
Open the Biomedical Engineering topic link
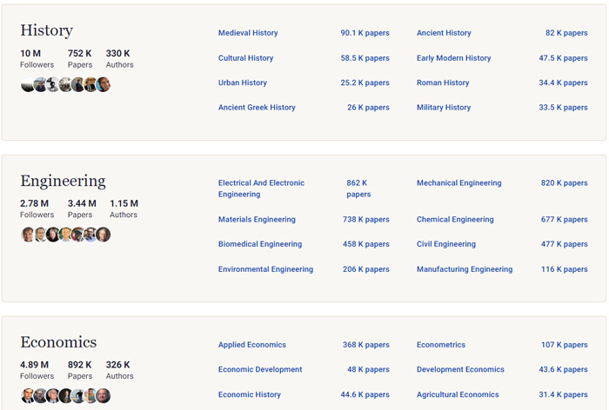(x=260, y=244)
